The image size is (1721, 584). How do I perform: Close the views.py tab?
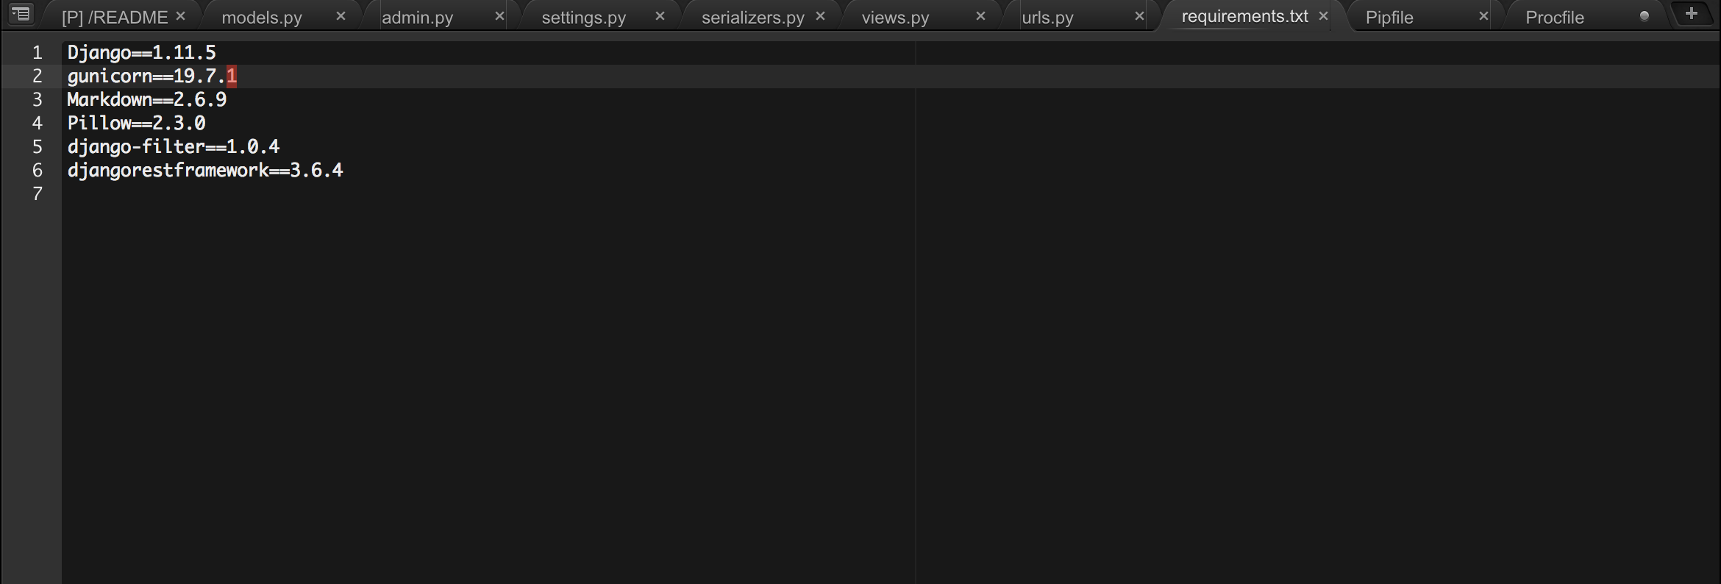pyautogui.click(x=980, y=15)
